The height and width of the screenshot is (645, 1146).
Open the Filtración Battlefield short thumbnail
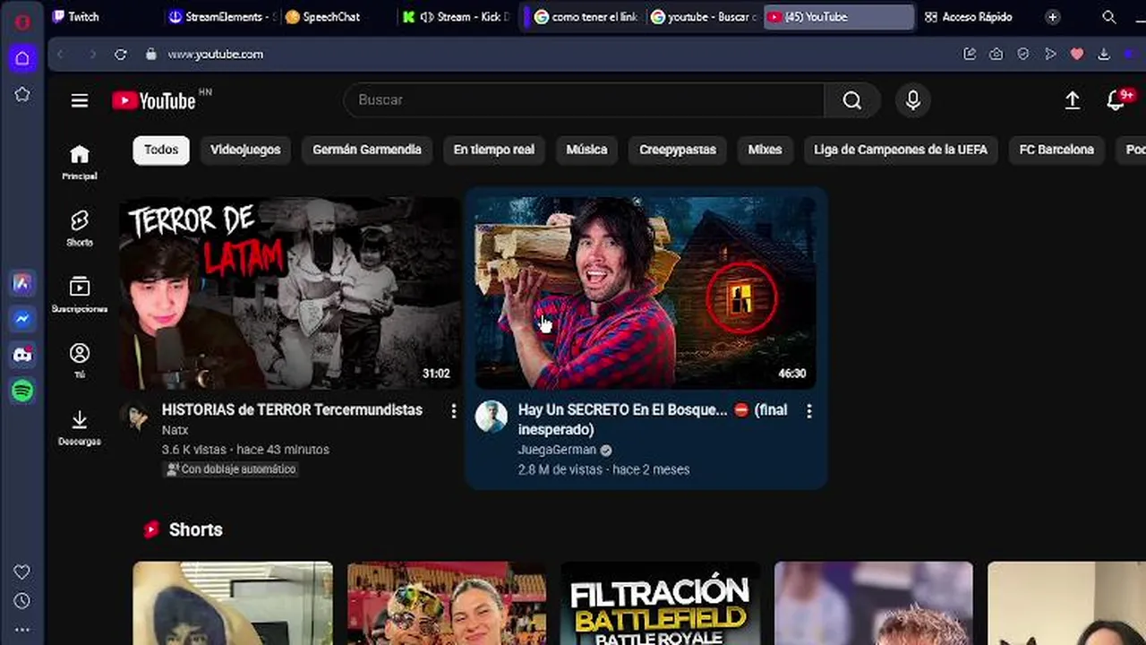coord(660,603)
